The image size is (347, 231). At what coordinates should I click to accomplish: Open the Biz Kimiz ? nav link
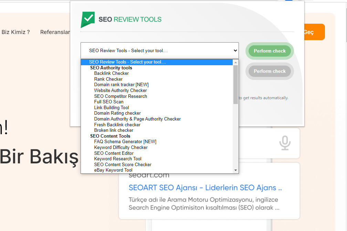pos(15,32)
